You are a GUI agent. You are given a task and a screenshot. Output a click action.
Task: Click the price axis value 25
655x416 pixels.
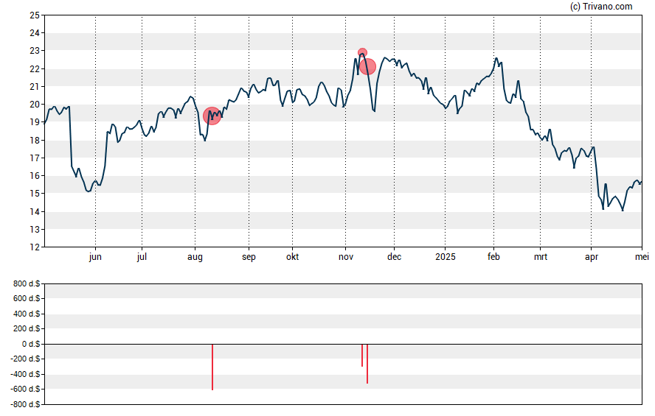[x=35, y=15]
